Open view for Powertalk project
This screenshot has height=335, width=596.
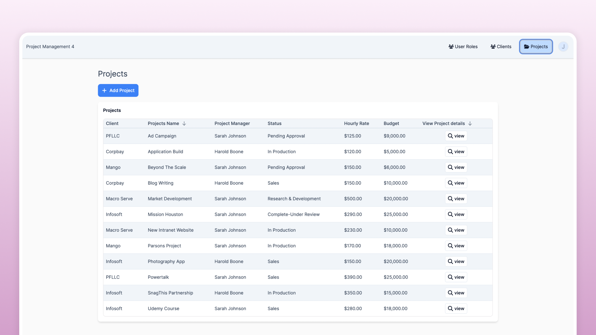tap(456, 277)
